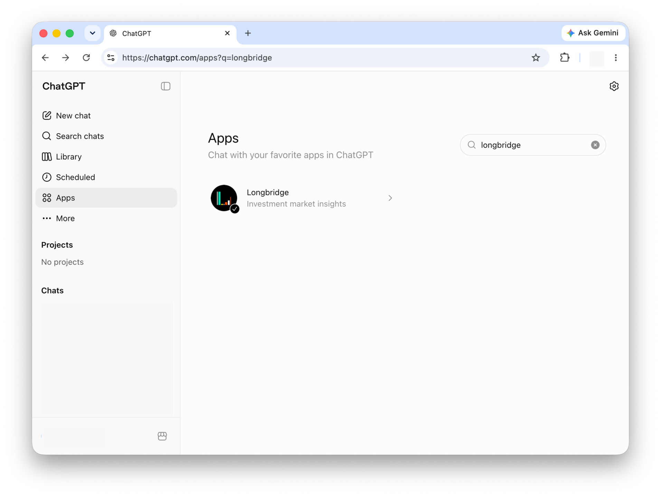Click the 'No projects' text
The width and height of the screenshot is (661, 497).
(x=62, y=262)
